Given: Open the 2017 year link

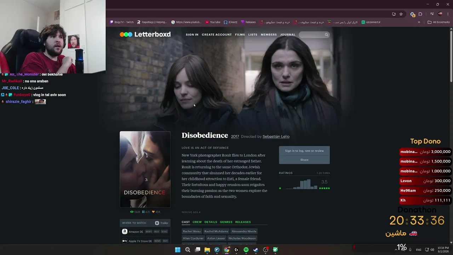Looking at the screenshot, I should click(x=235, y=137).
